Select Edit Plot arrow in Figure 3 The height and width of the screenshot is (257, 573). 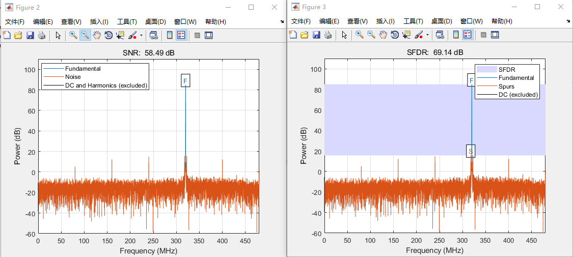344,35
